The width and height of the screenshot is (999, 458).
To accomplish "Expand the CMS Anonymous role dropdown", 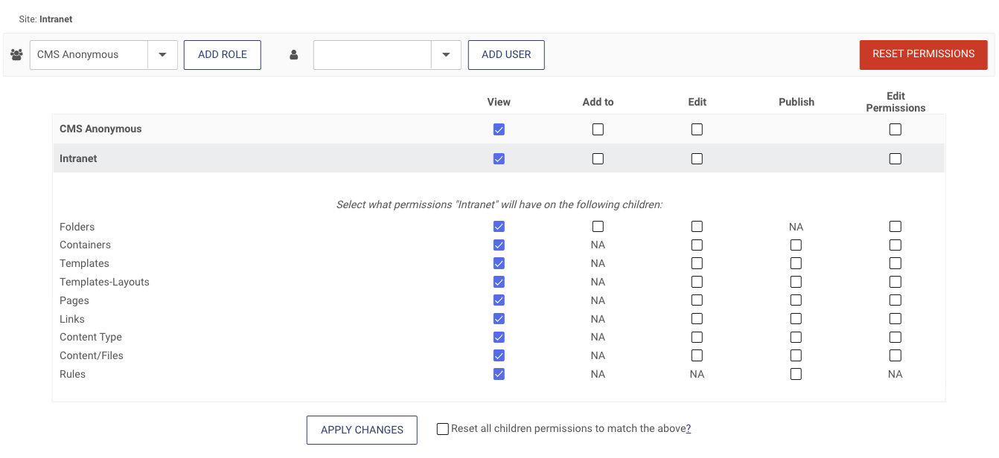I will (162, 54).
